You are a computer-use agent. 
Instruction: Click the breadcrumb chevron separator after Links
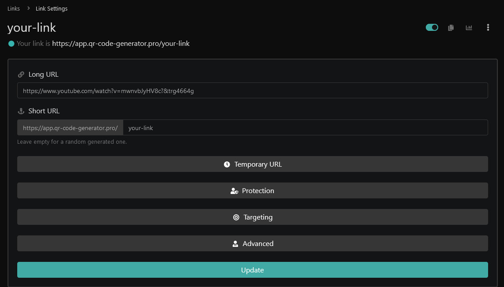[28, 8]
